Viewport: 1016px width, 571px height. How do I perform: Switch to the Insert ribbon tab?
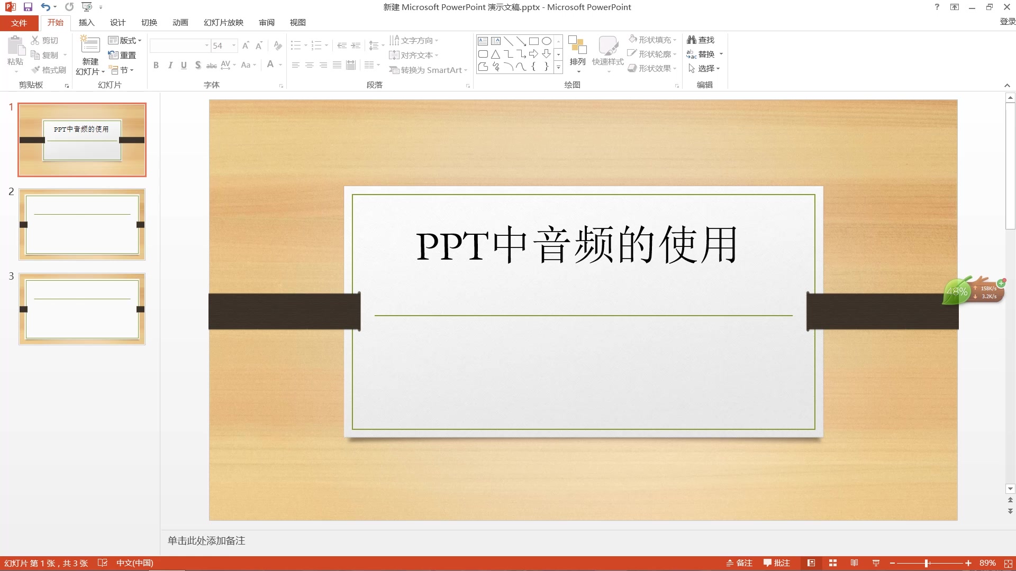[x=86, y=22]
